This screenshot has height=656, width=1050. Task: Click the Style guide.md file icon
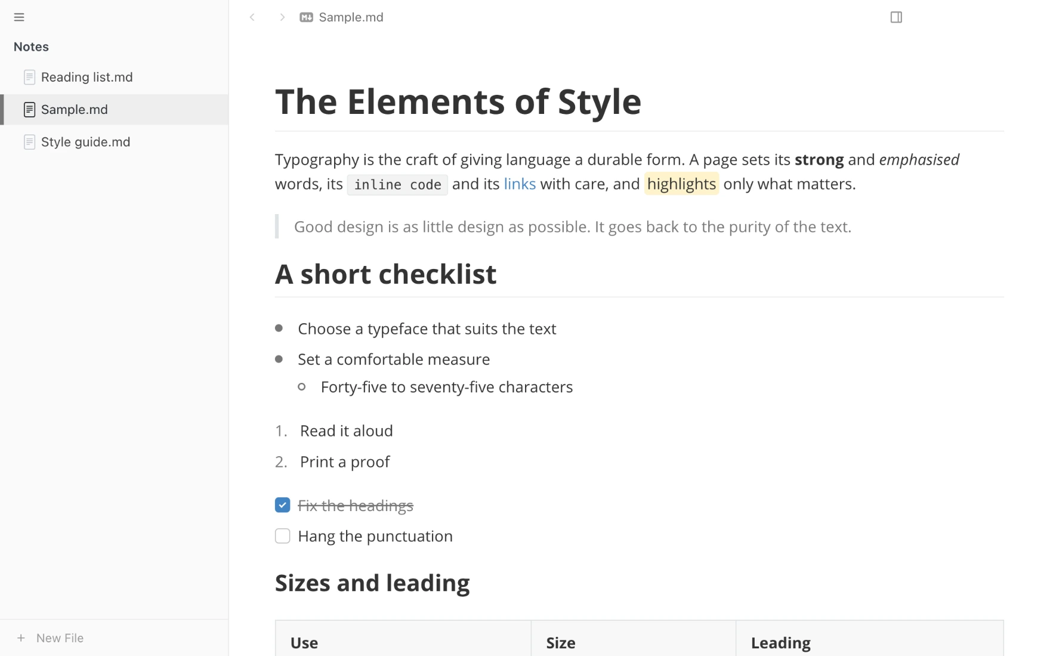pyautogui.click(x=29, y=142)
